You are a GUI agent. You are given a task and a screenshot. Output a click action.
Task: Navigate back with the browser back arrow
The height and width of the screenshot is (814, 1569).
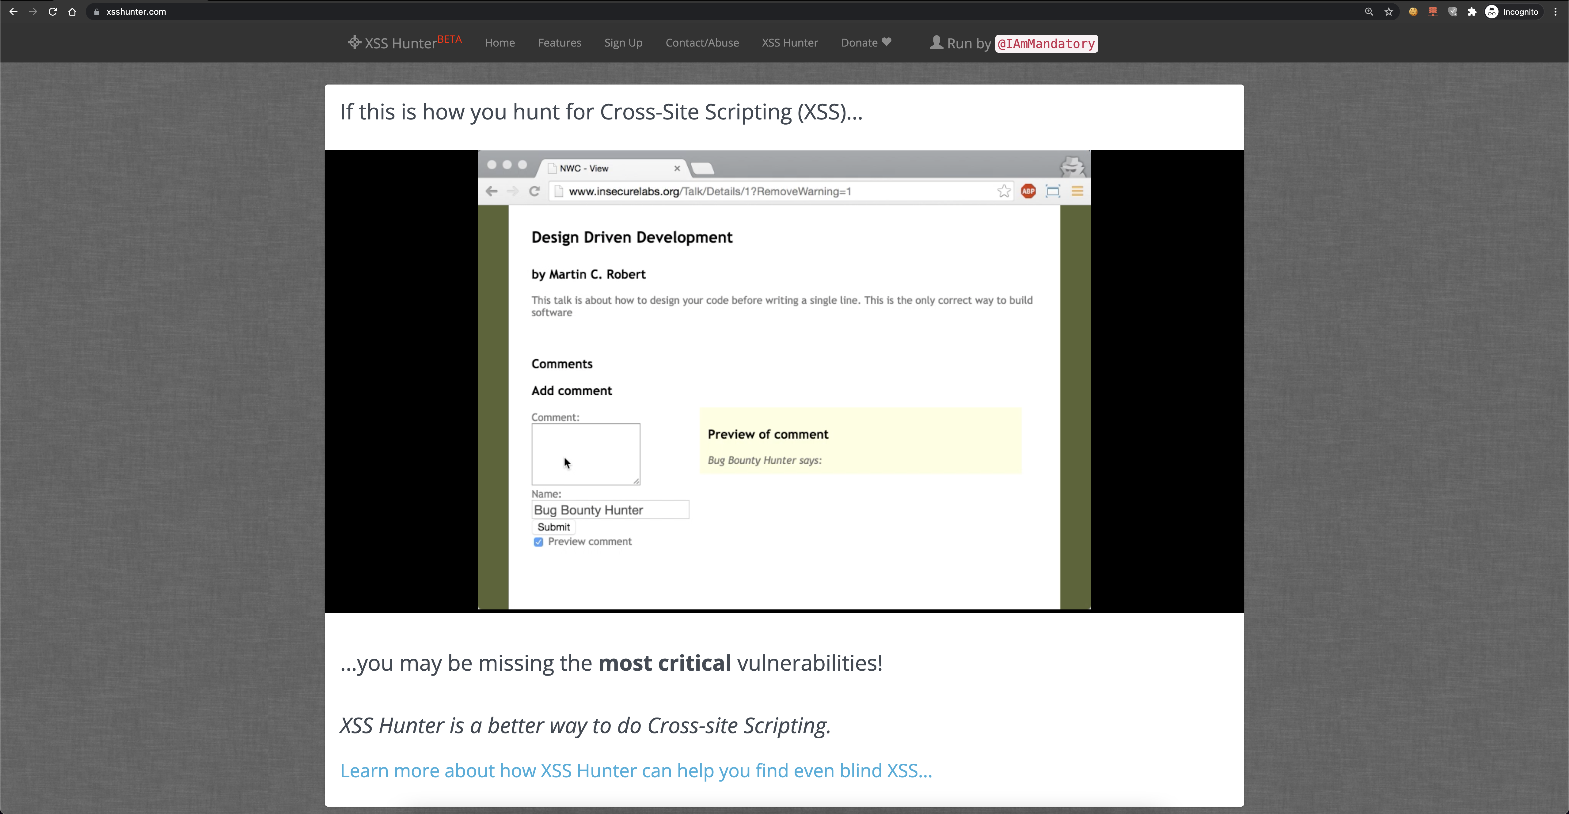click(13, 12)
